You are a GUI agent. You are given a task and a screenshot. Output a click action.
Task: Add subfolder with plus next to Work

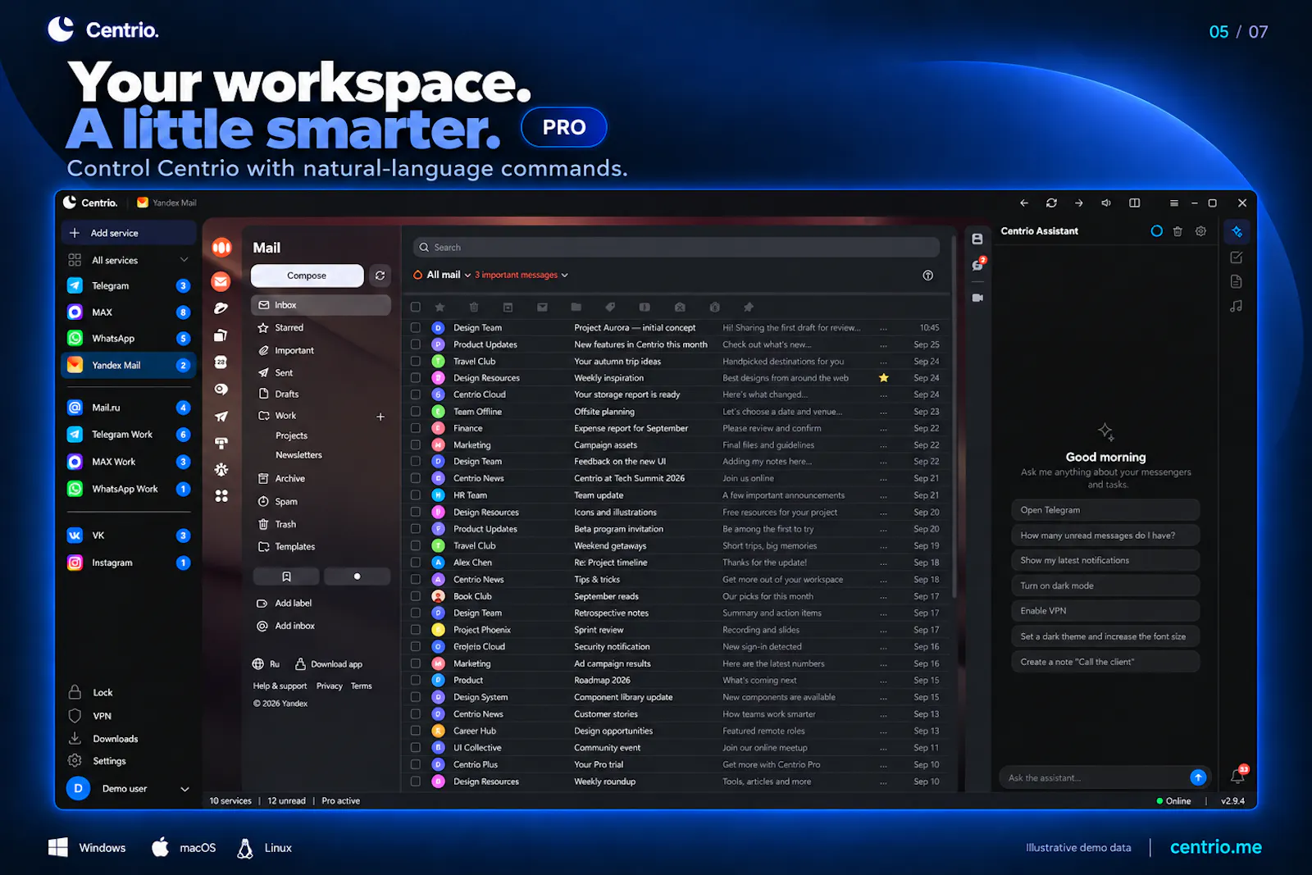coord(380,417)
